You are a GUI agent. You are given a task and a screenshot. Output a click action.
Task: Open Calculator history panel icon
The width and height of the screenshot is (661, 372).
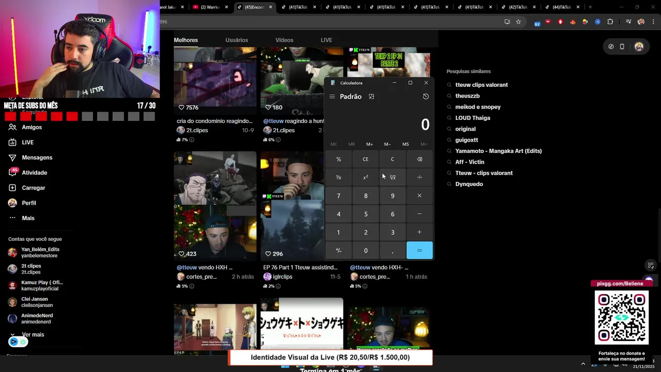pos(426,97)
